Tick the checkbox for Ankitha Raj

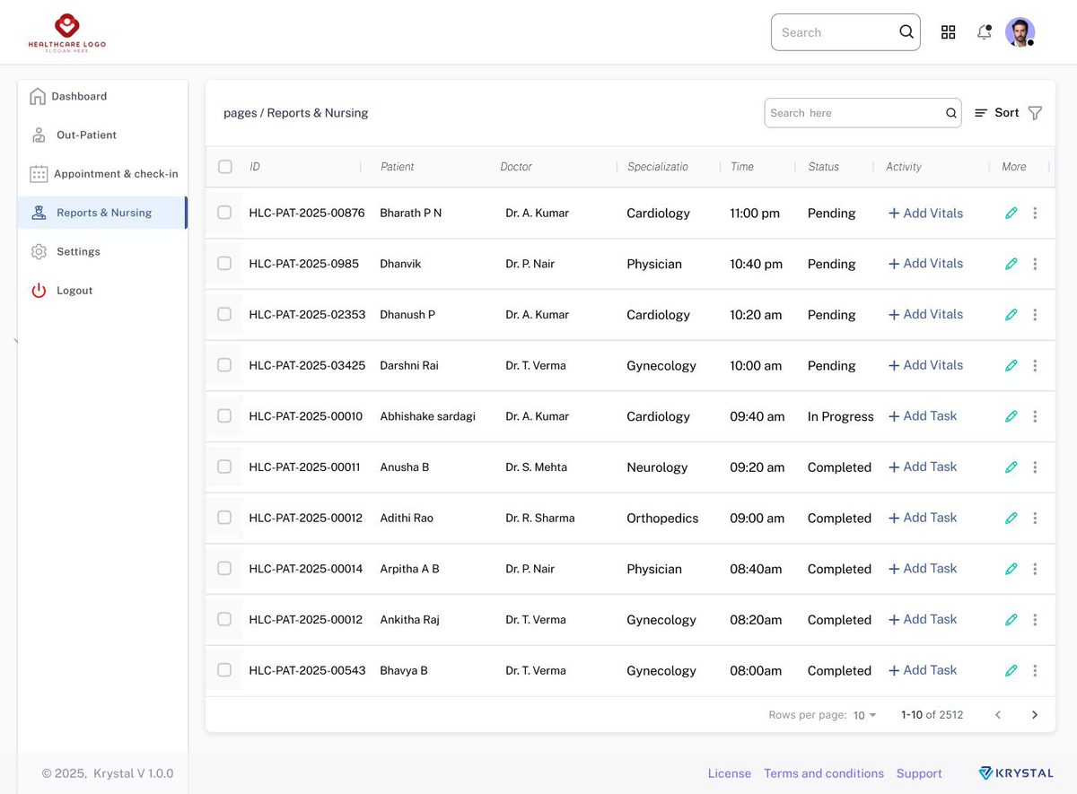(224, 619)
